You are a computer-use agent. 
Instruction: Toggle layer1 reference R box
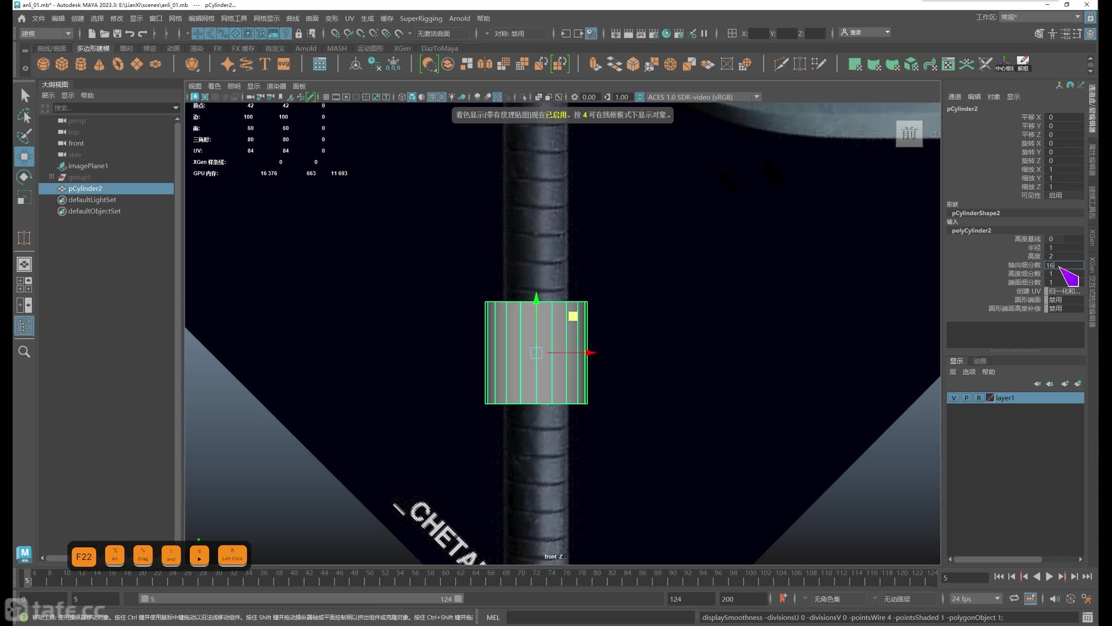coord(979,398)
